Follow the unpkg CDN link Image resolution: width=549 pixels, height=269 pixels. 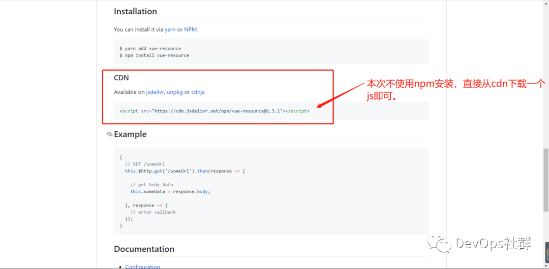[x=175, y=92]
